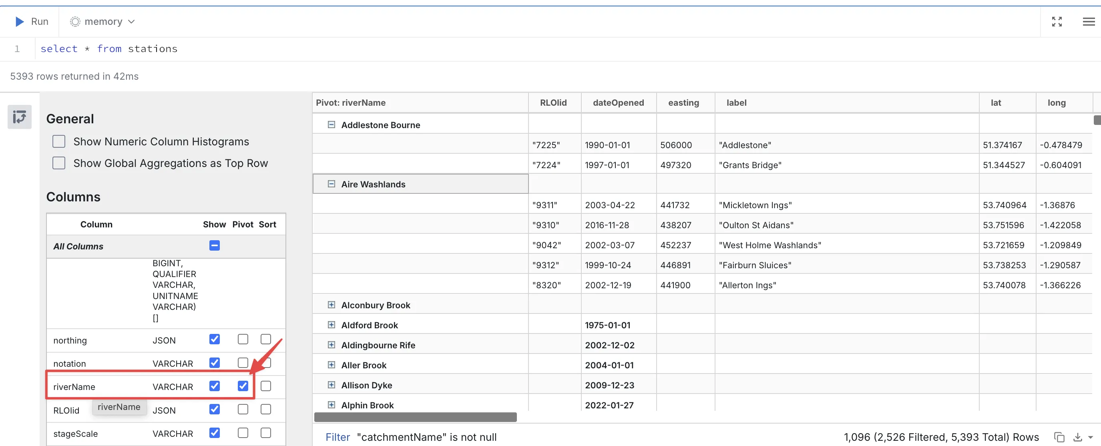1101x446 pixels.
Task: Expand the Alphin Brook river group
Action: 331,404
